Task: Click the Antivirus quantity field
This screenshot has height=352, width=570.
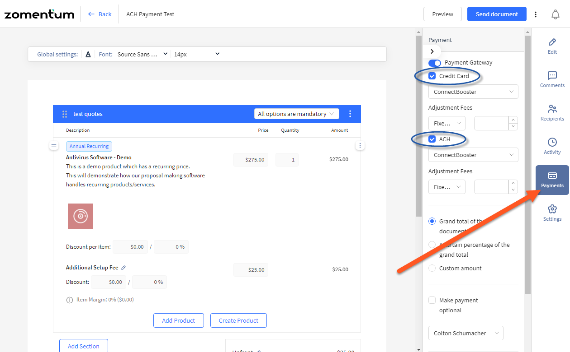Action: coord(287,160)
